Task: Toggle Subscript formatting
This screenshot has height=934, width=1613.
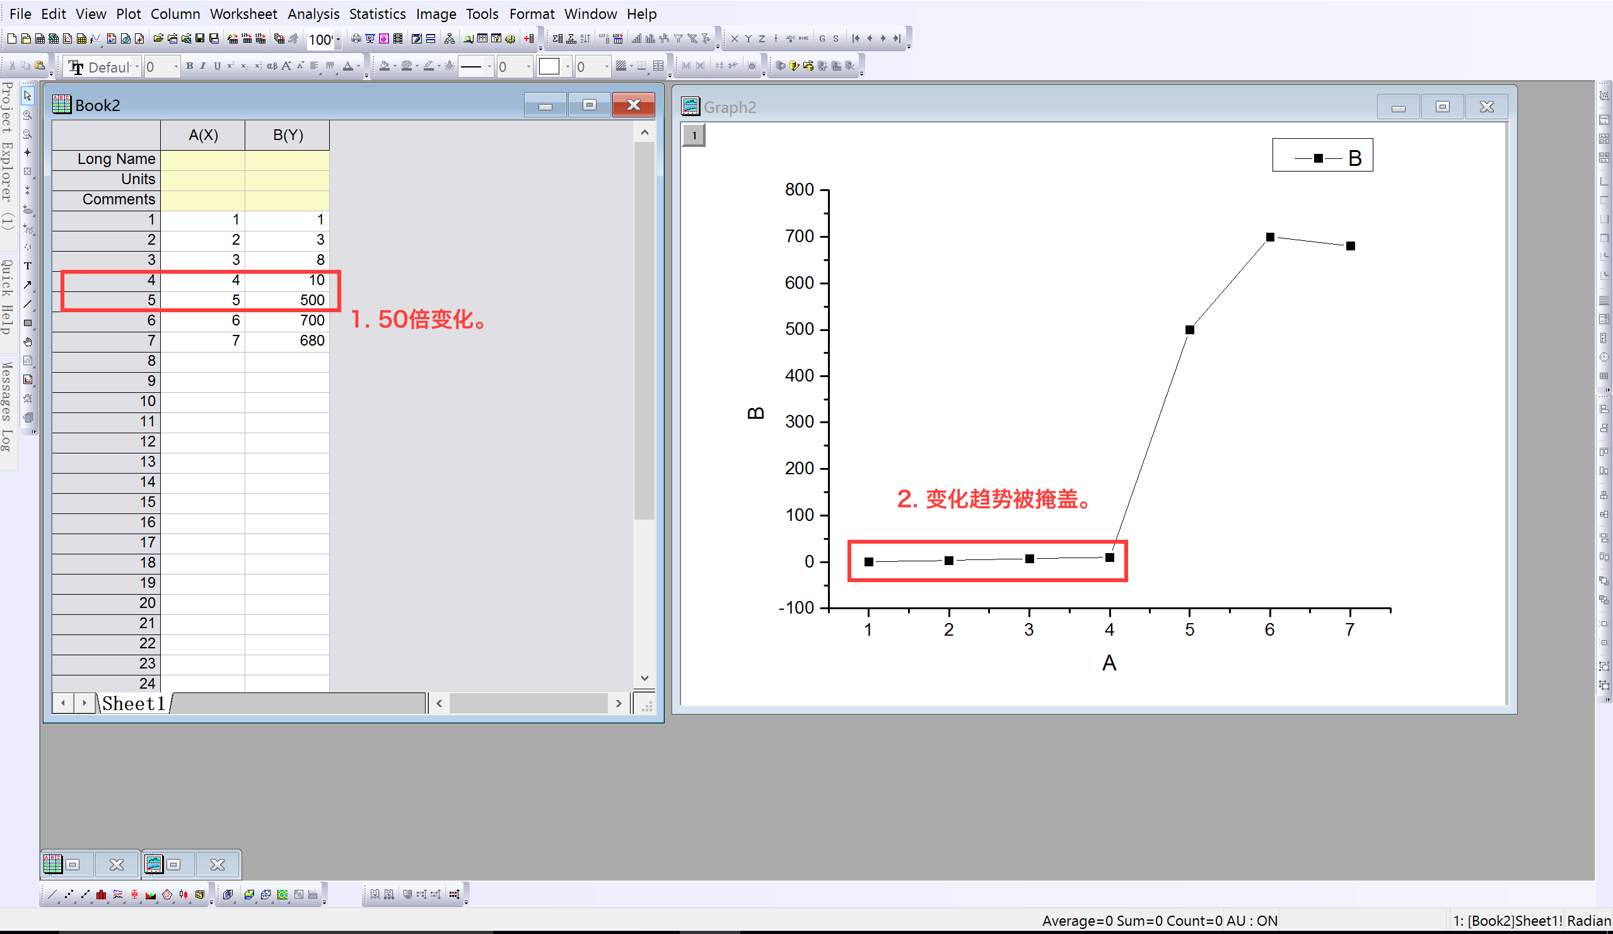Action: 245,66
